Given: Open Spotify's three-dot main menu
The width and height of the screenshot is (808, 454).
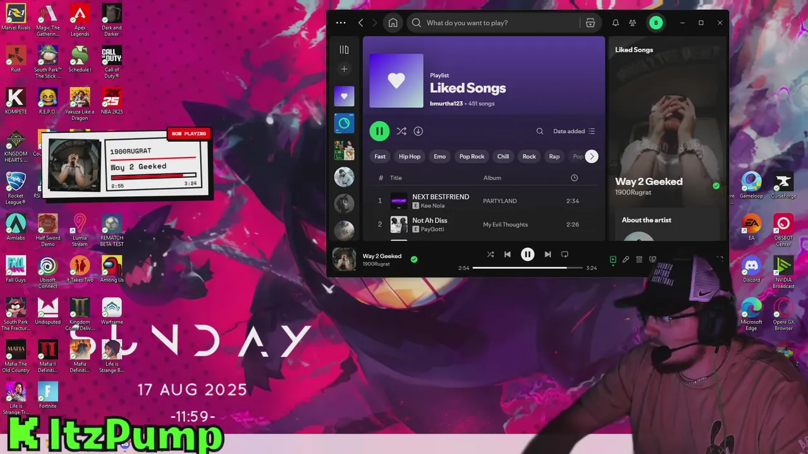Looking at the screenshot, I should pos(341,23).
